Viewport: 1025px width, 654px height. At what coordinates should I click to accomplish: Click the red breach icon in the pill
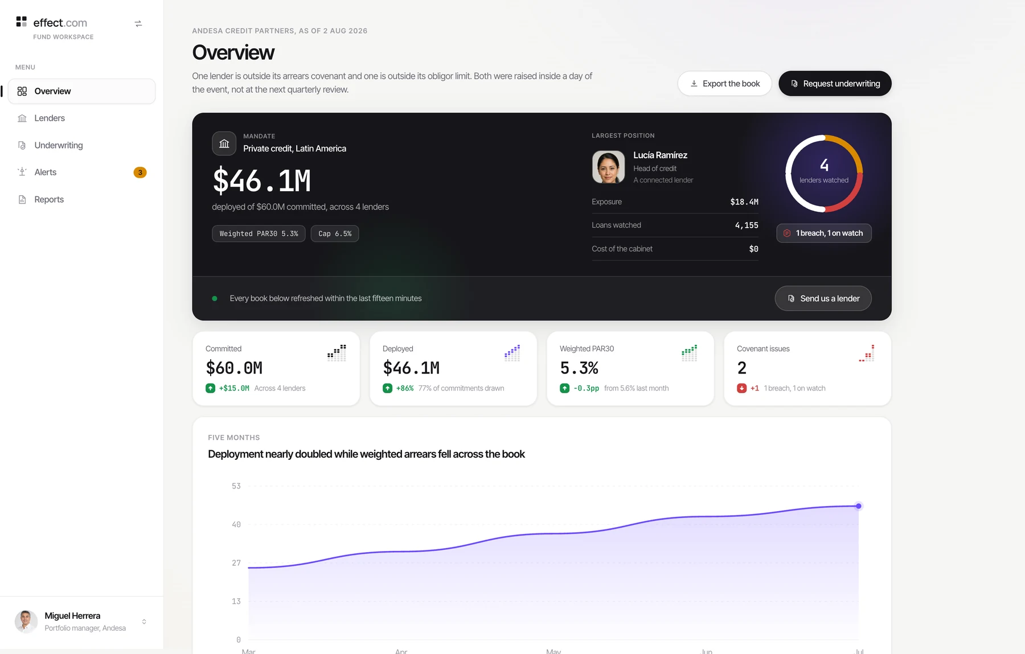[787, 233]
